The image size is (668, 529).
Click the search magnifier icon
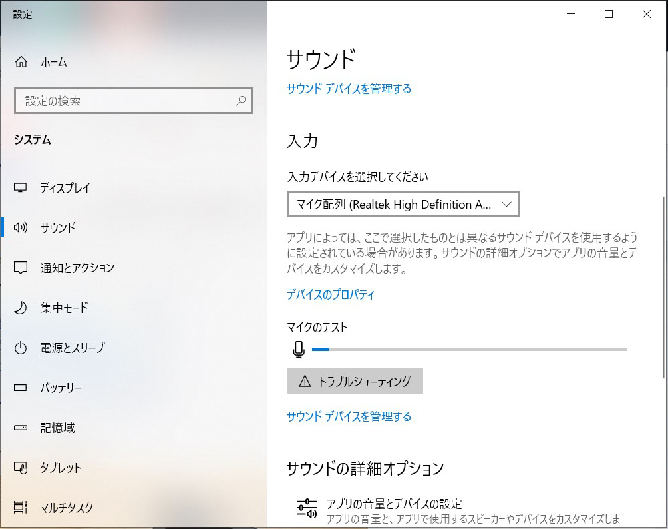(x=241, y=101)
